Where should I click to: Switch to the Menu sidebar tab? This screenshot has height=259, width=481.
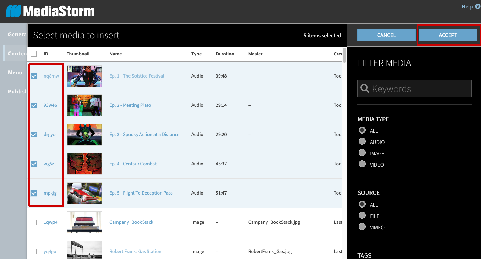(x=15, y=73)
